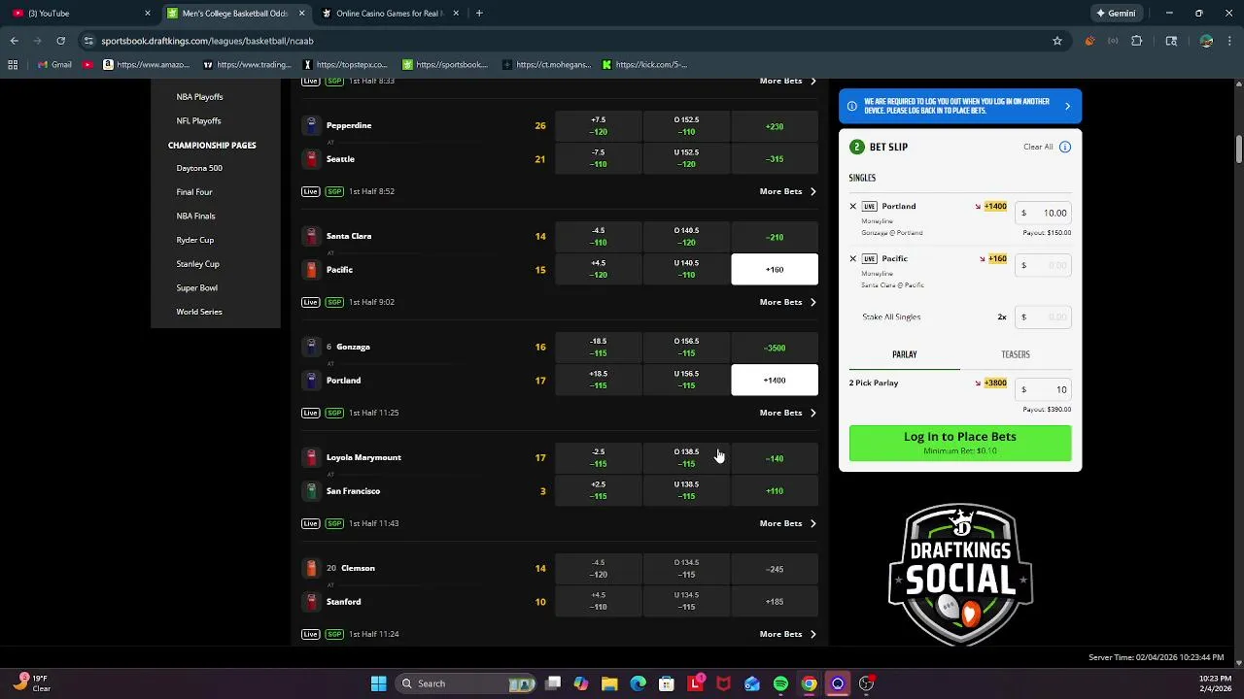Click the 2 Pick Parlay wager field
The image size is (1244, 699).
(1043, 389)
